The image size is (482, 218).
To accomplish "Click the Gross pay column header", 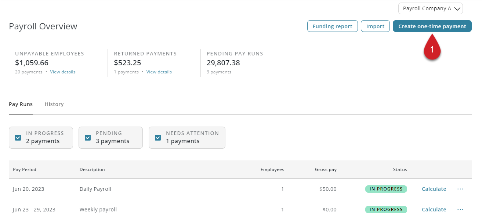I will coord(326,170).
